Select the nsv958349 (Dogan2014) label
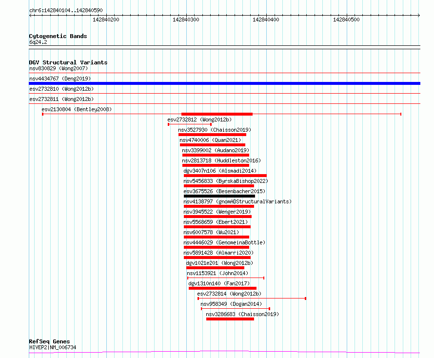Screen dimensions: 434x358 point(231,304)
